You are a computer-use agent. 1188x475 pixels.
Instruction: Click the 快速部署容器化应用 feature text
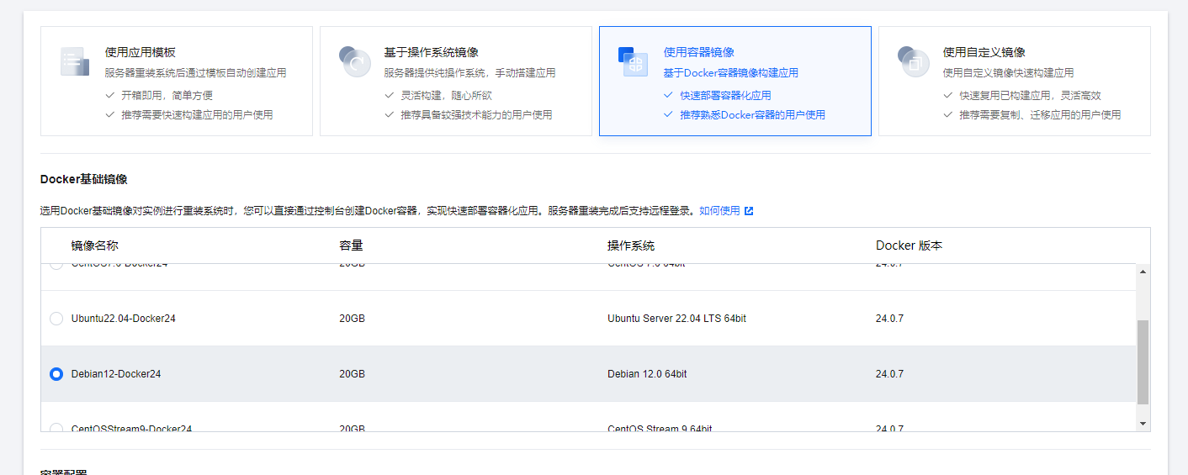point(726,96)
